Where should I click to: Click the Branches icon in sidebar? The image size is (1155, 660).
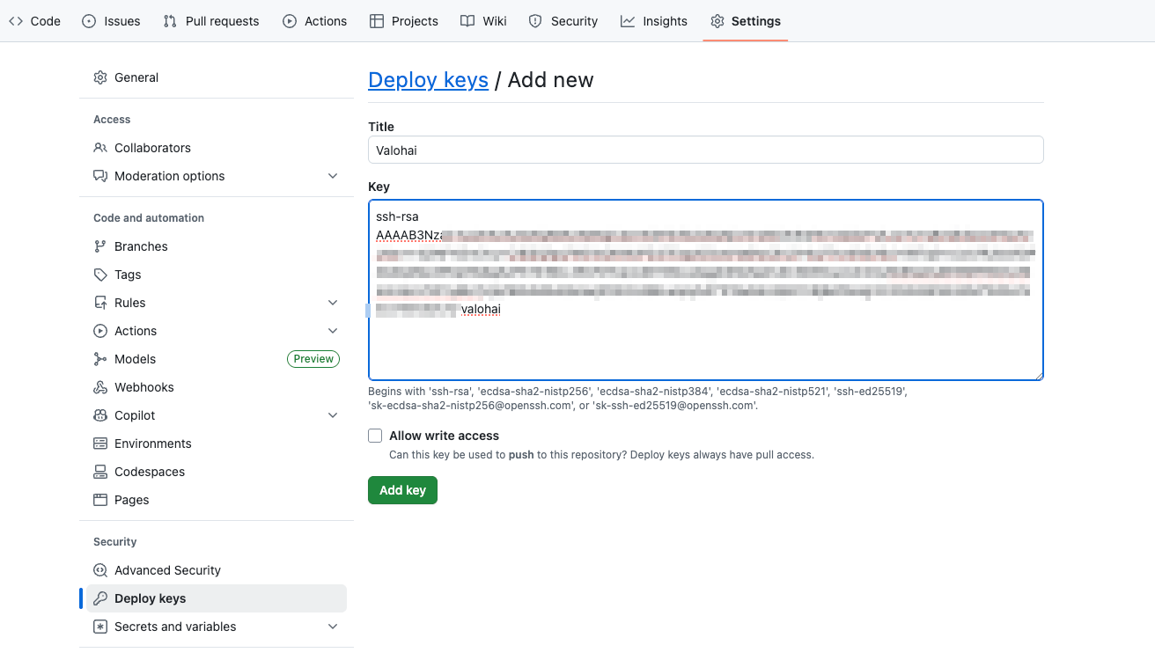pyautogui.click(x=100, y=246)
